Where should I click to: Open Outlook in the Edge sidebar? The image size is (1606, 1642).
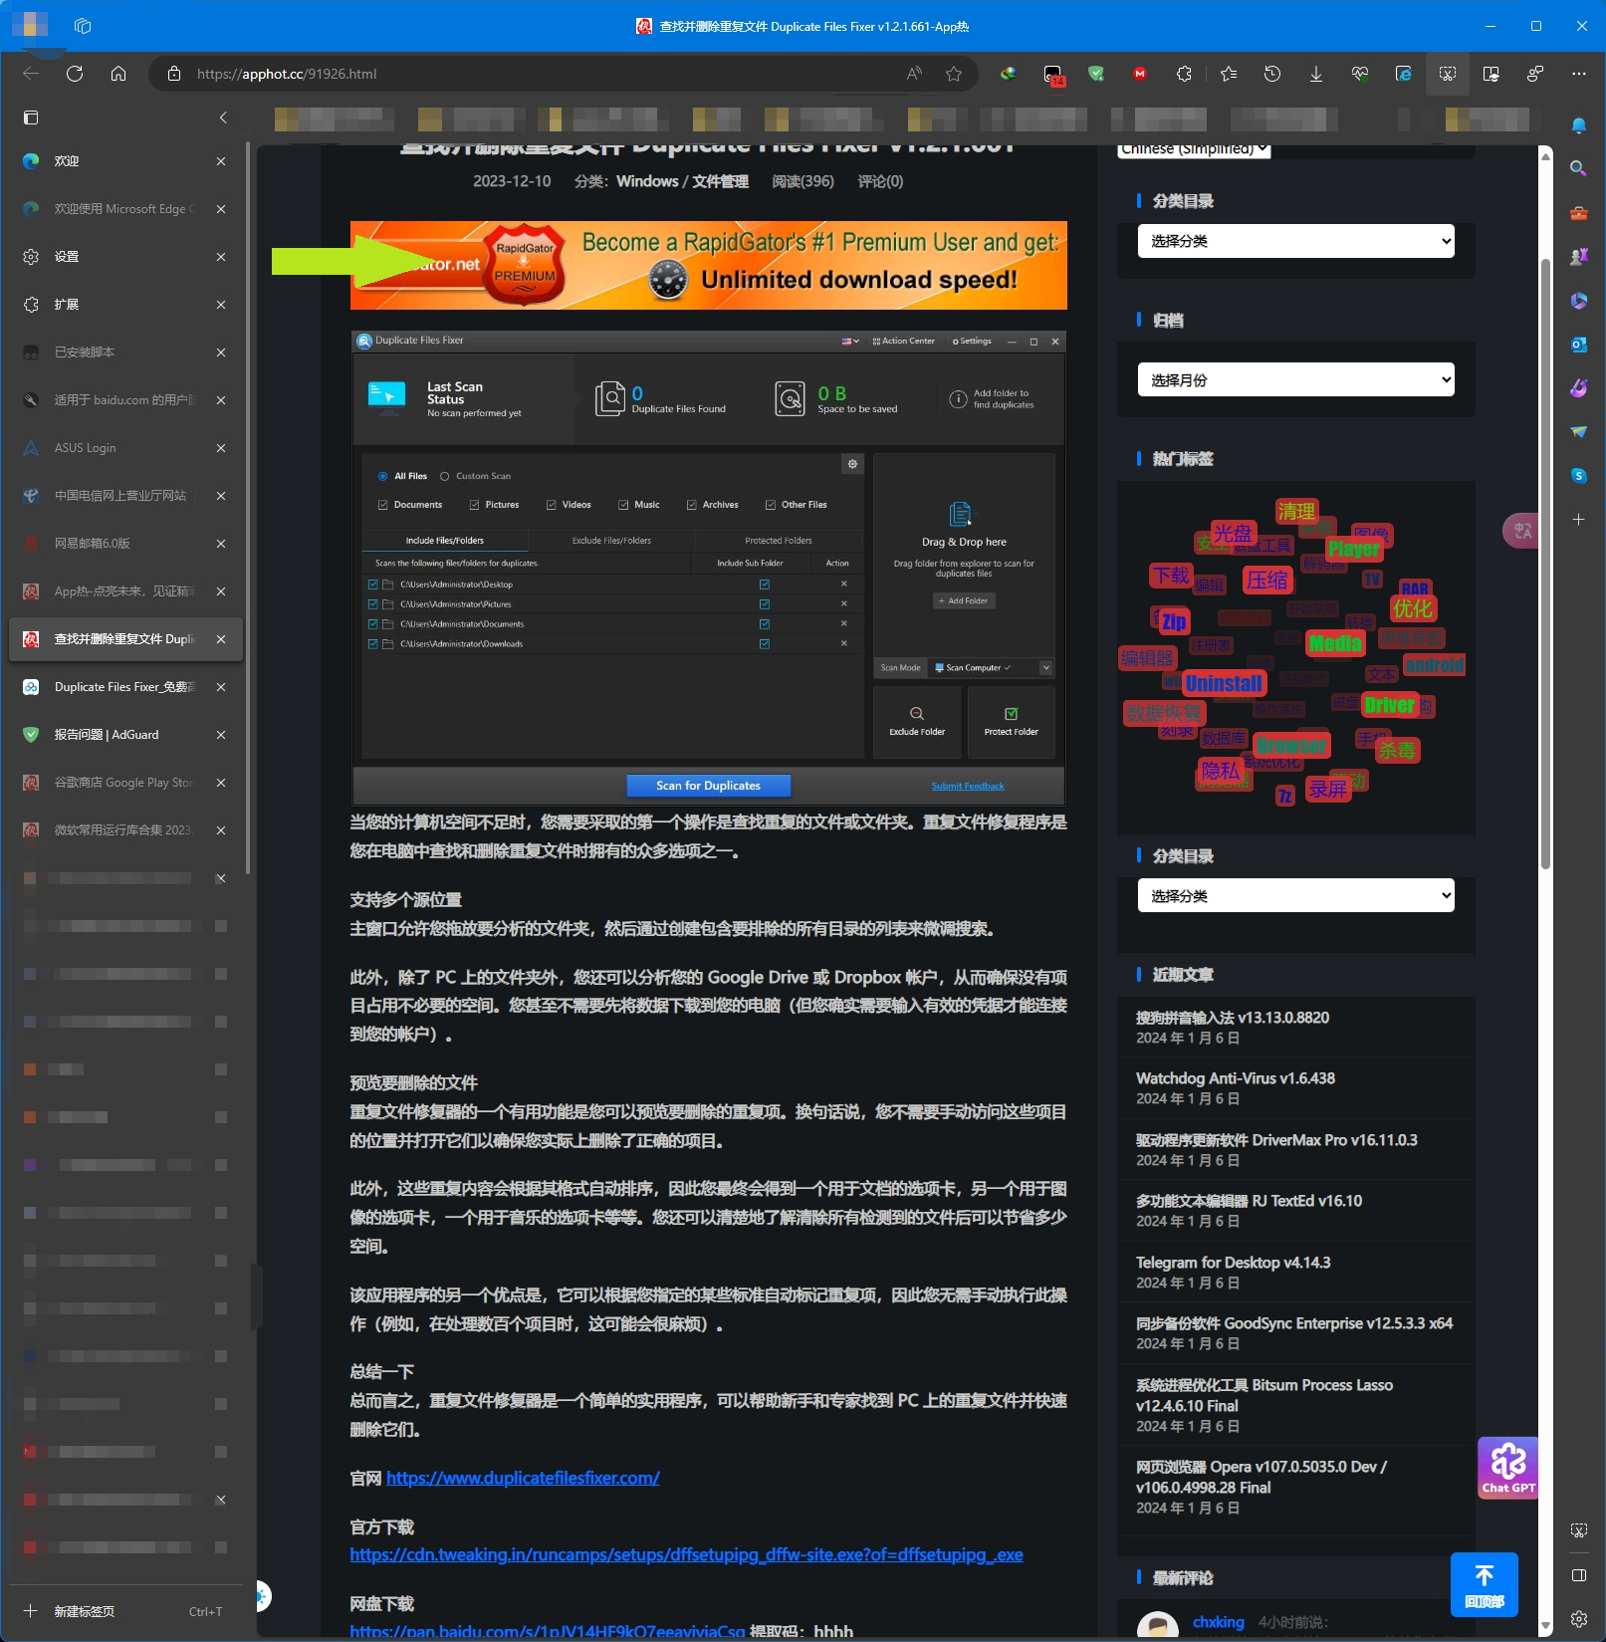(1577, 345)
